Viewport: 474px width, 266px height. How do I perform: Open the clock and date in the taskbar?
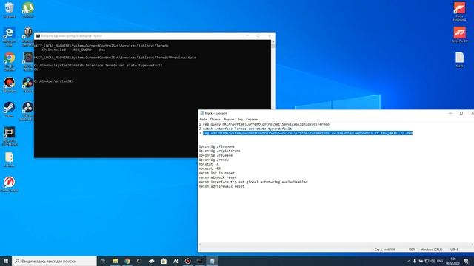click(x=453, y=261)
